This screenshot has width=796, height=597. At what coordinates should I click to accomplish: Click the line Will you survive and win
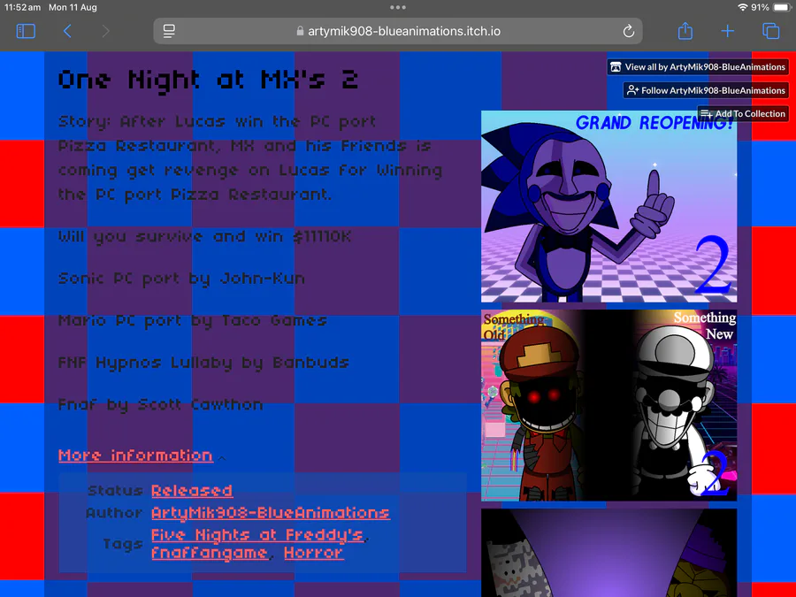coord(204,237)
